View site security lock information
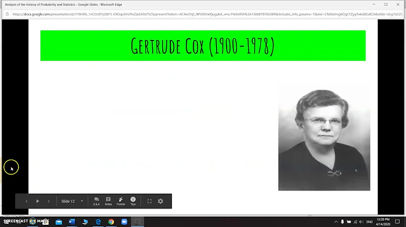 pyautogui.click(x=7, y=14)
